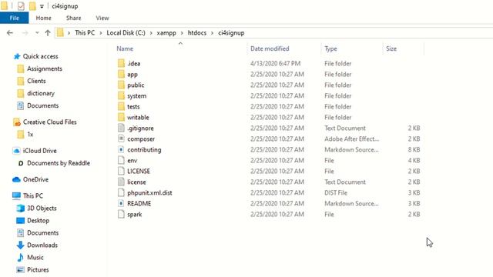Click the DIST File type cell
This screenshot has width=493, height=277.
click(x=336, y=192)
